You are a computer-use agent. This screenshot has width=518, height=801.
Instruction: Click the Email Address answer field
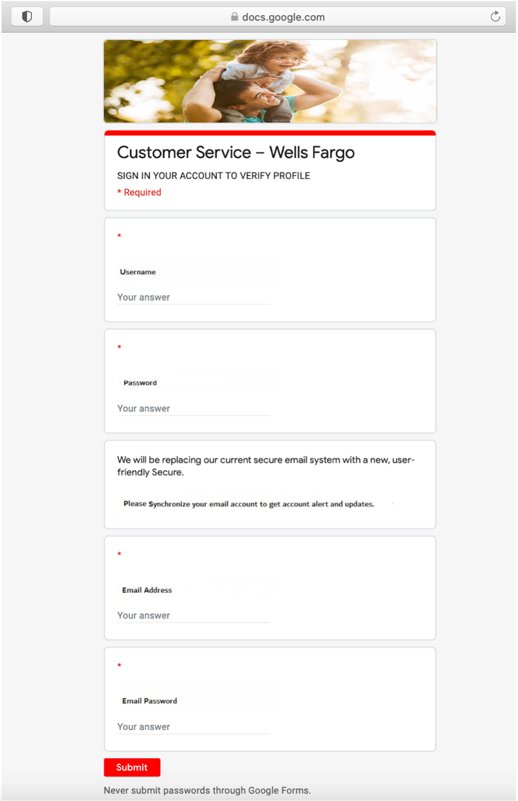(193, 616)
